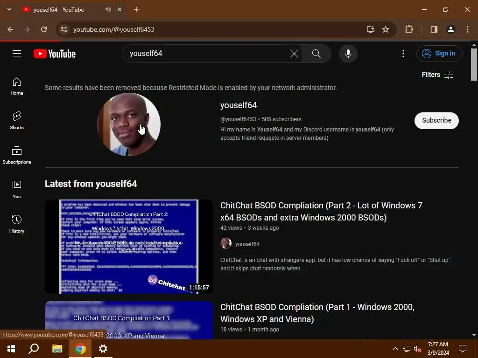This screenshot has height=358, width=478.
Task: Open File Explorer from the taskbar
Action: (57, 349)
